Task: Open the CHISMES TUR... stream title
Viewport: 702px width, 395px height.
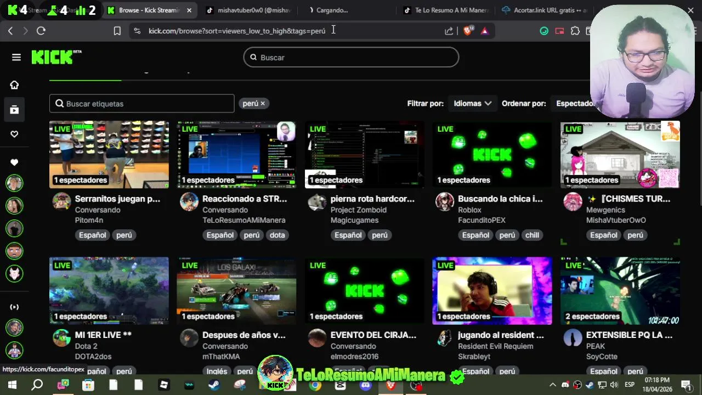Action: click(x=628, y=199)
